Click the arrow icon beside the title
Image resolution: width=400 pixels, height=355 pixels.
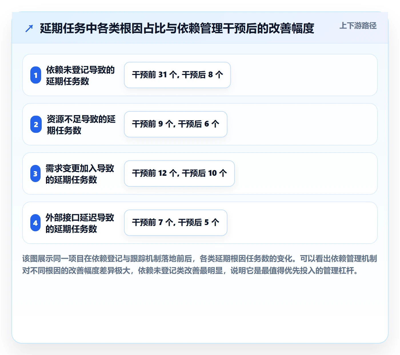tap(29, 28)
